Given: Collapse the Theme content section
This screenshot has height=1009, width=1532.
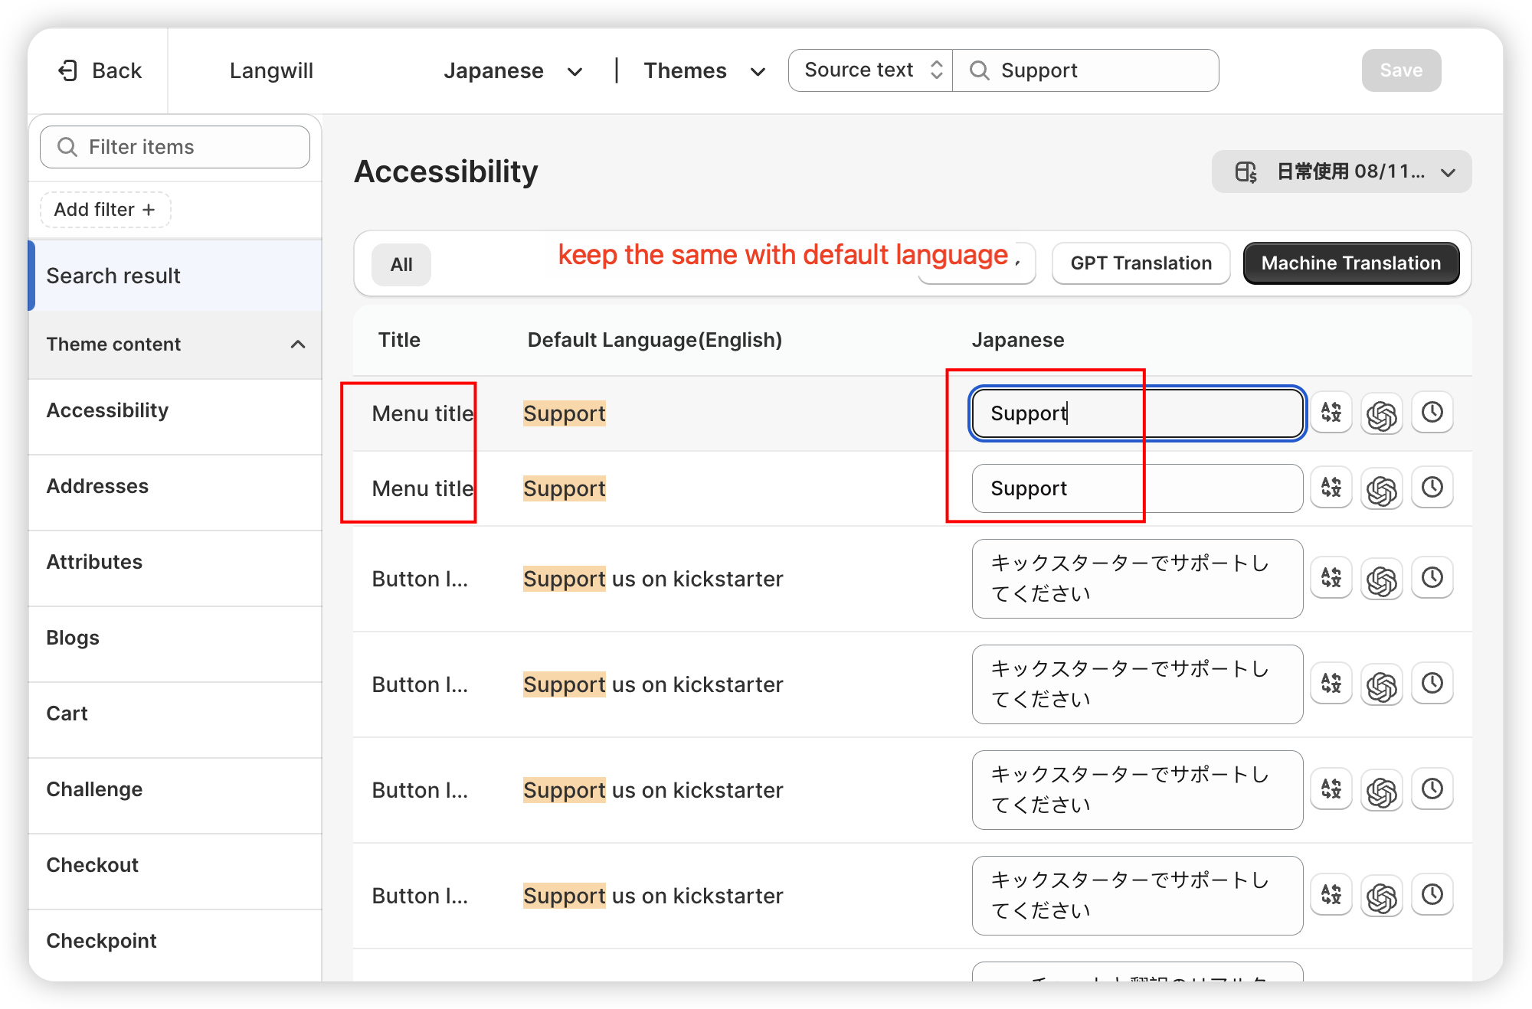Looking at the screenshot, I should pos(298,344).
